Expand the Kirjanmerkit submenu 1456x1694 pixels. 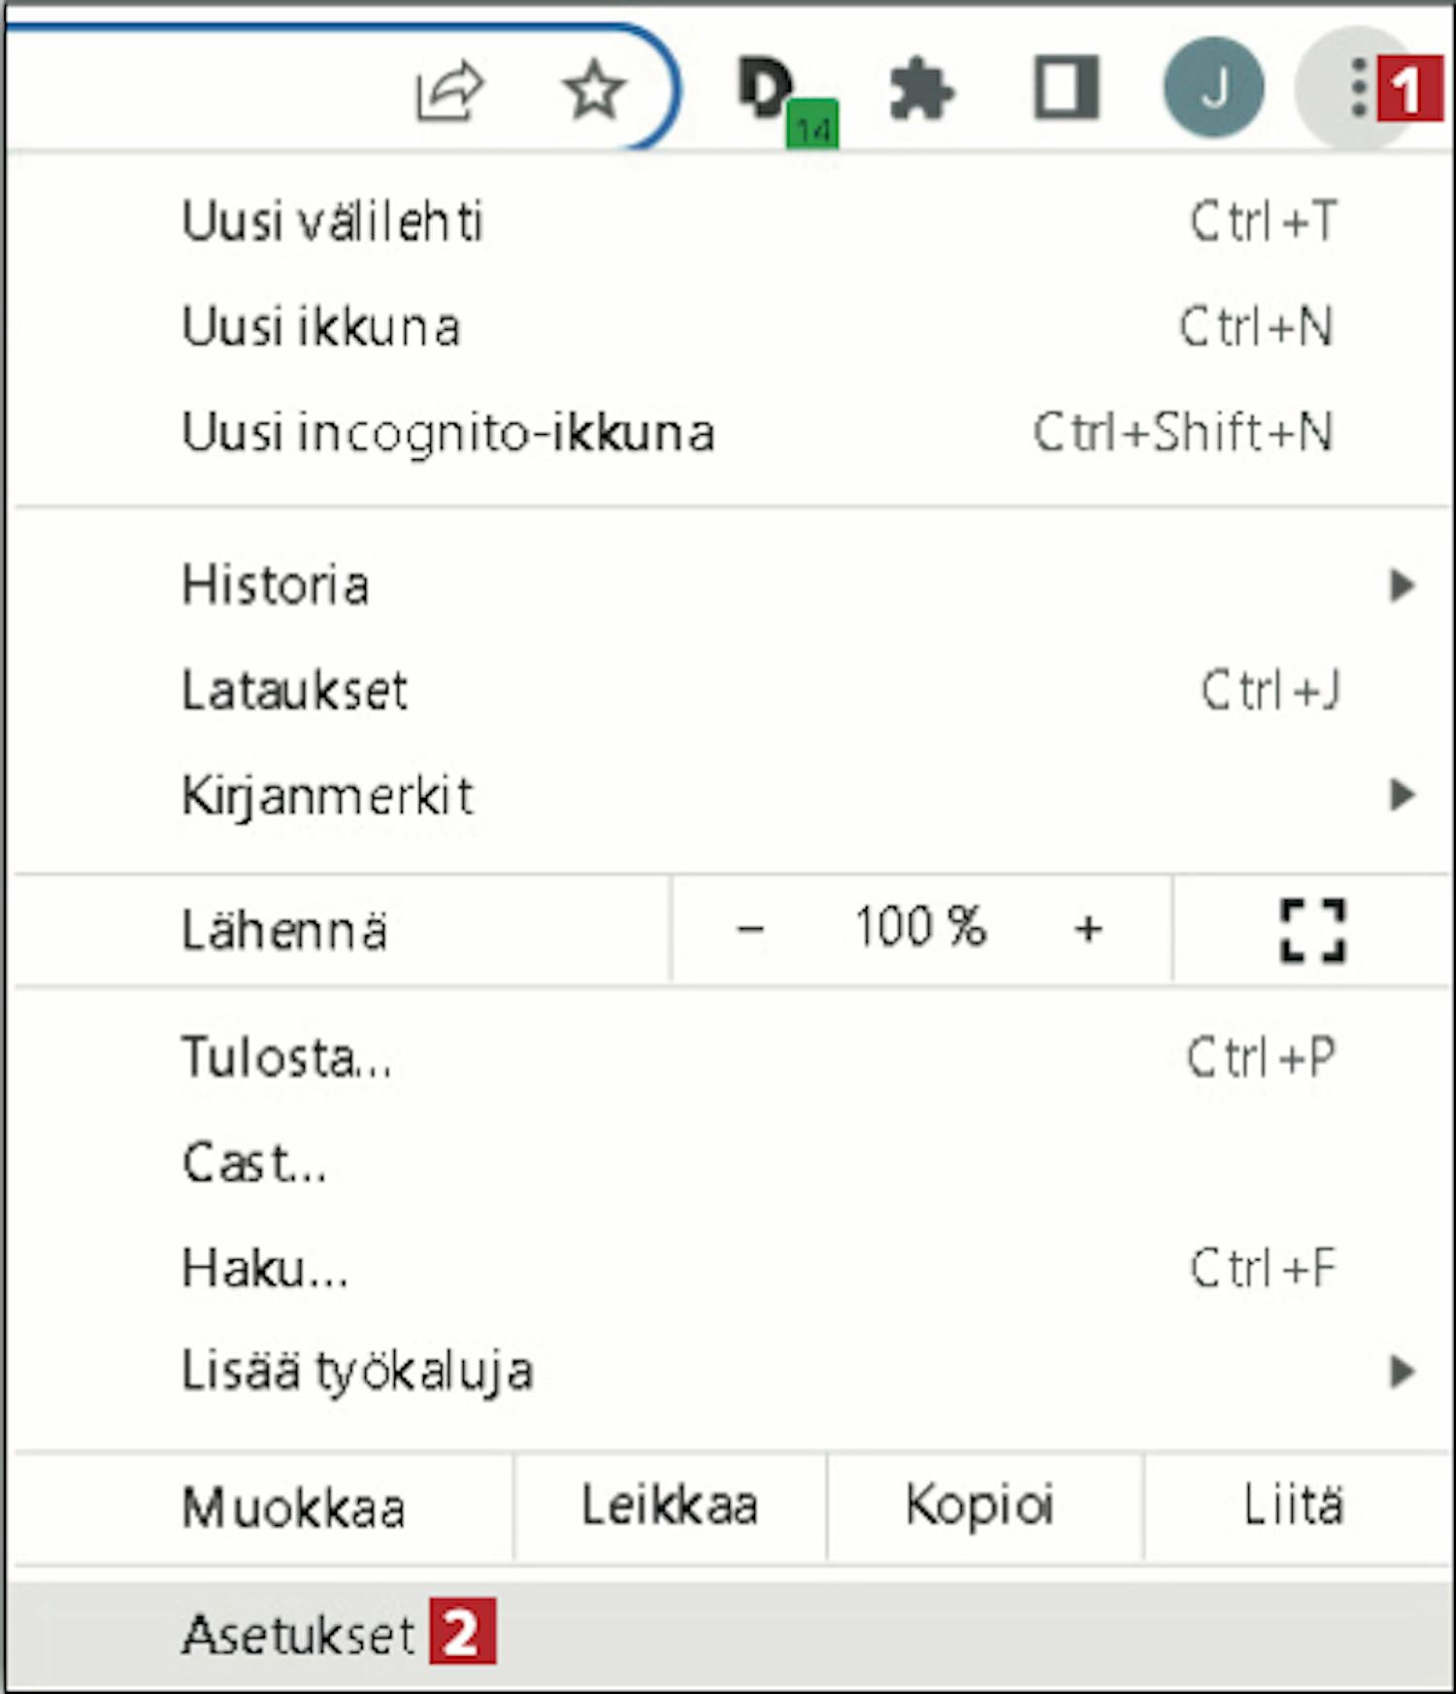[732, 795]
